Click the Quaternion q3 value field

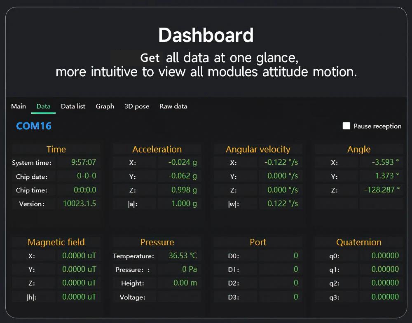(x=381, y=297)
